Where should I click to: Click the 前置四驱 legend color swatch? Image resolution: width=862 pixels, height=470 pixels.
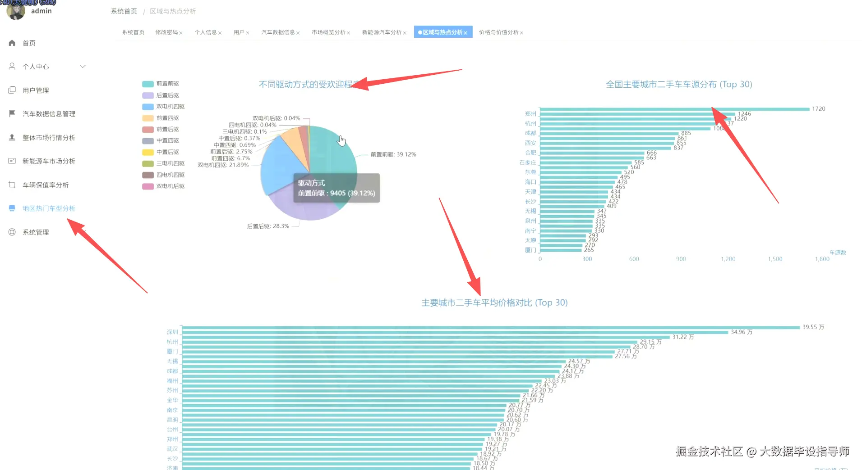(148, 117)
